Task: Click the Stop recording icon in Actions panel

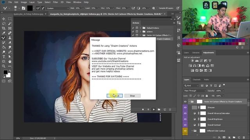Action: click(143, 110)
